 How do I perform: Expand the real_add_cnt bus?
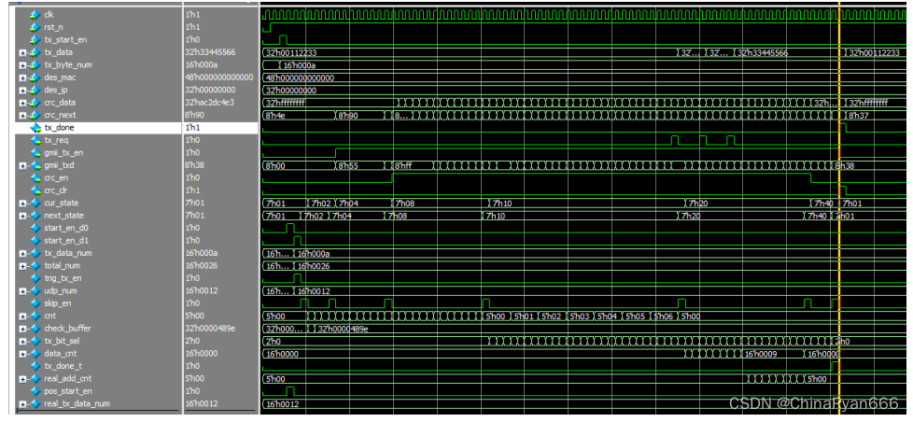(22, 378)
